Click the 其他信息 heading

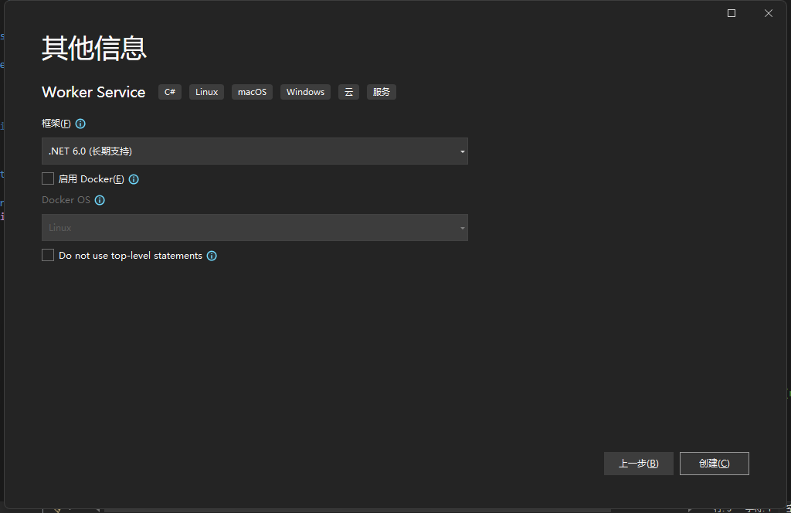[x=94, y=49]
